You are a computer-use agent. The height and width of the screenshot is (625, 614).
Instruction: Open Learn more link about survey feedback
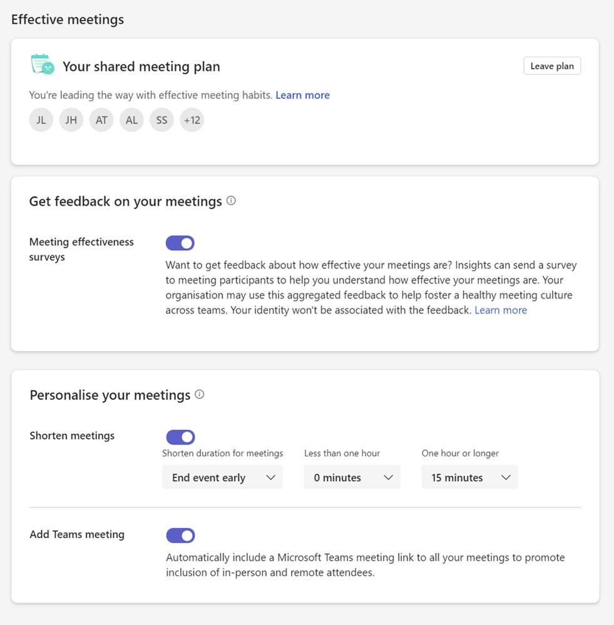[501, 310]
